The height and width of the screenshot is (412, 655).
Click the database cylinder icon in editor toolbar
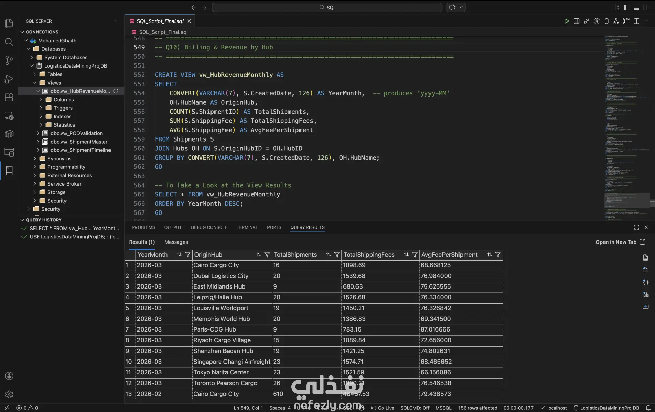coord(606,21)
